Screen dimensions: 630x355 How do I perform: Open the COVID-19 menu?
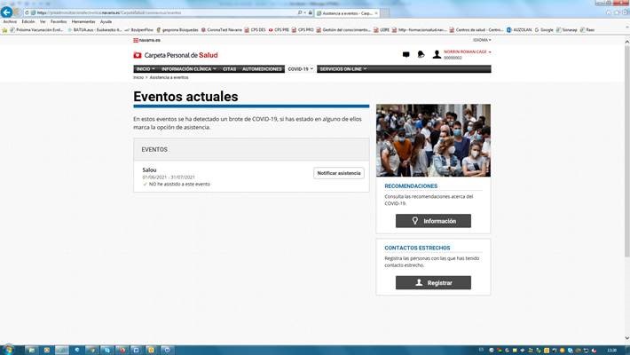click(300, 68)
